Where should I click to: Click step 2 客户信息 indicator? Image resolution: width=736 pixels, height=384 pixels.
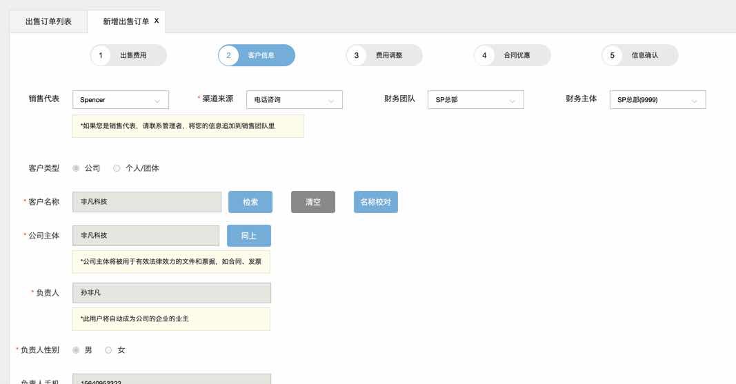[x=257, y=56]
